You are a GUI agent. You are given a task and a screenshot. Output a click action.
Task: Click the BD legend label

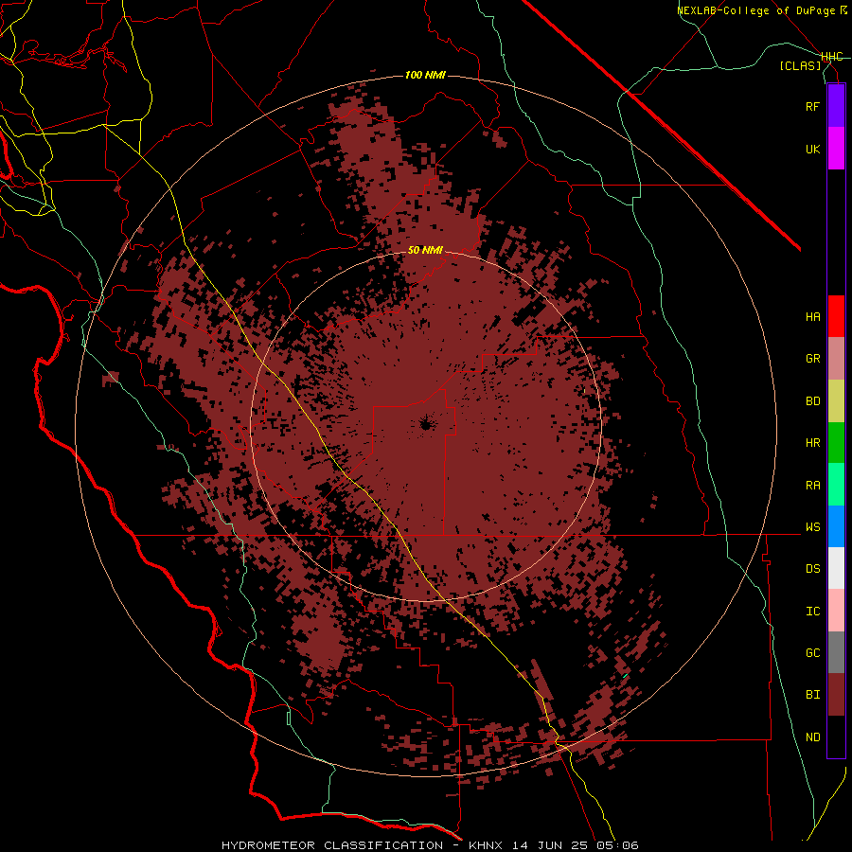pyautogui.click(x=812, y=401)
